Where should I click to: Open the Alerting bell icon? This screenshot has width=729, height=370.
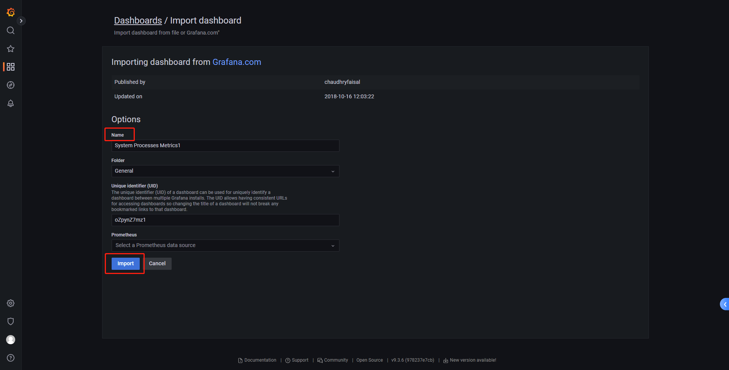pyautogui.click(x=11, y=103)
